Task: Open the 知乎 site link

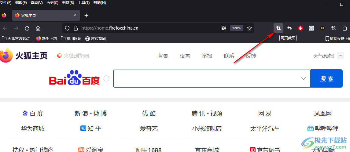Action: coord(91,128)
